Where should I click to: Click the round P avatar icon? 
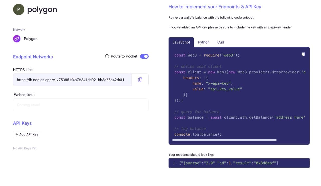pos(19,9)
